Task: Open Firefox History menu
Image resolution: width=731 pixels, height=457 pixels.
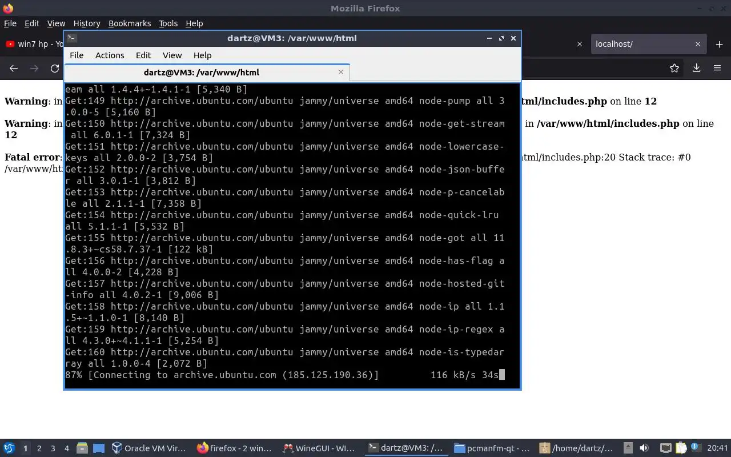Action: [87, 23]
